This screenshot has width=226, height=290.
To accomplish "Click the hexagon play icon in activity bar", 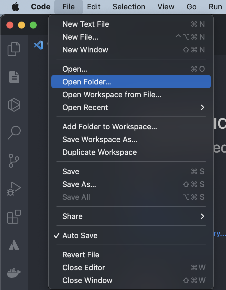I will point(14,105).
